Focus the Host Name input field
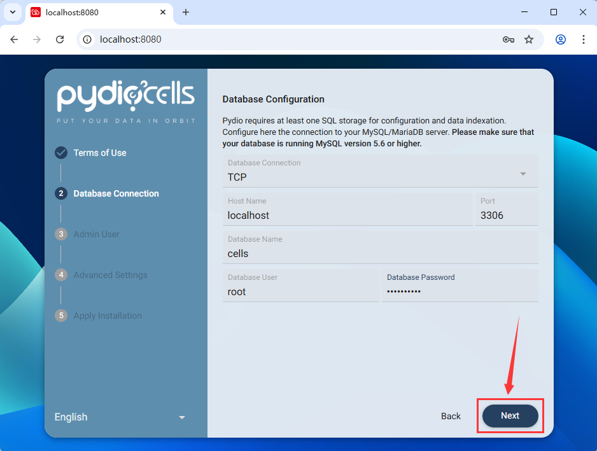Screen dimensions: 597x451 coord(348,209)
